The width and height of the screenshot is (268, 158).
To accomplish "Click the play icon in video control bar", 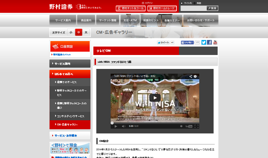I will pyautogui.click(x=116, y=126).
